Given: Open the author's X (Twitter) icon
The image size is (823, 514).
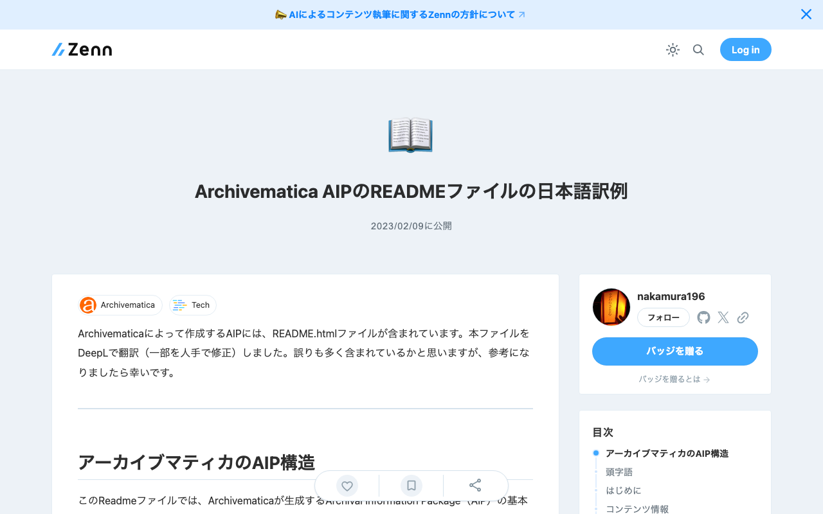Looking at the screenshot, I should click(x=723, y=317).
